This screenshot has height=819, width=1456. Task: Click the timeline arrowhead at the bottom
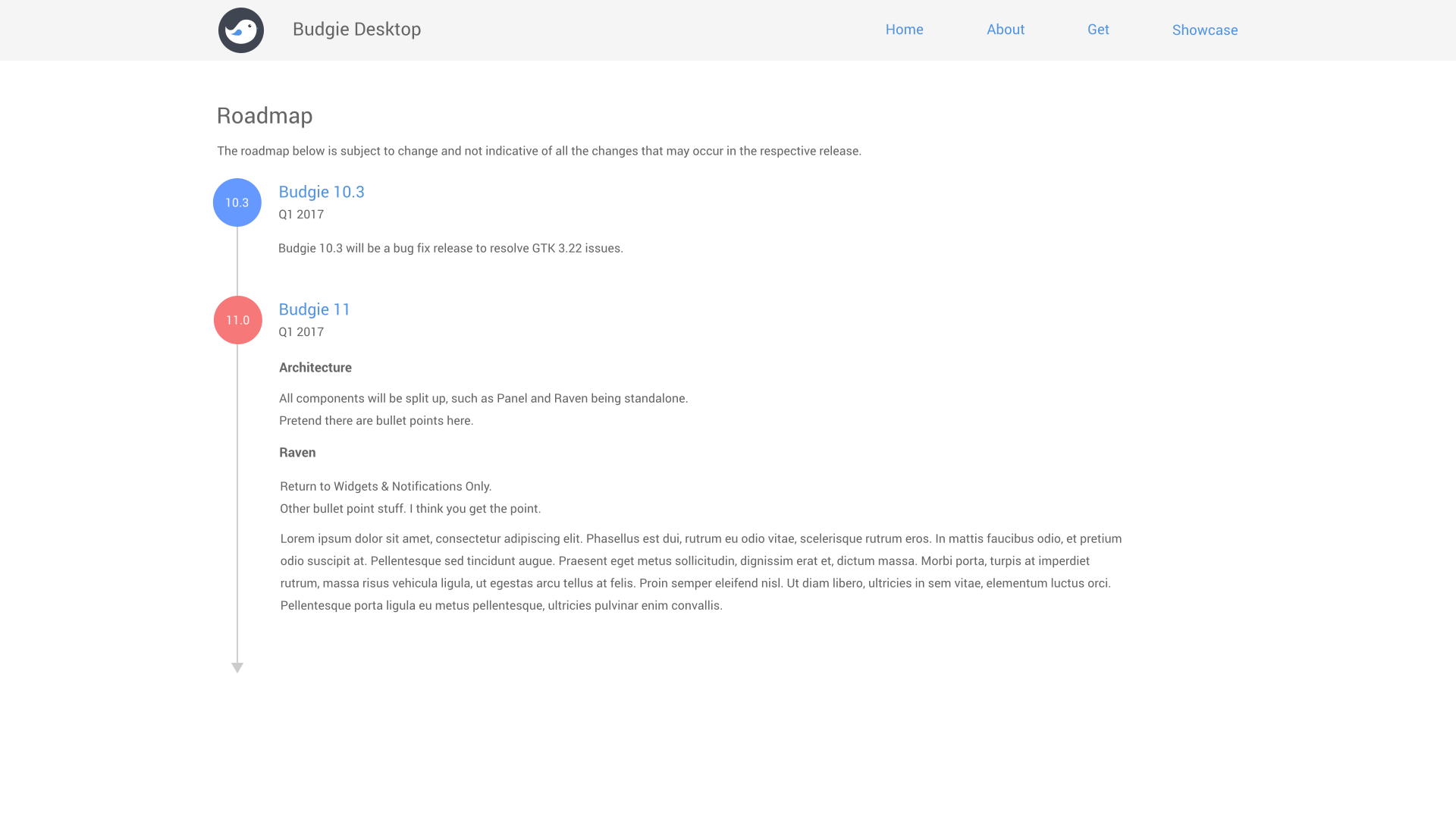coord(237,667)
